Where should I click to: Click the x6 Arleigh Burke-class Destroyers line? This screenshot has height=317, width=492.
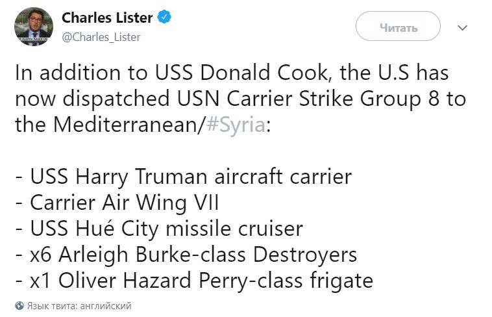click(186, 255)
